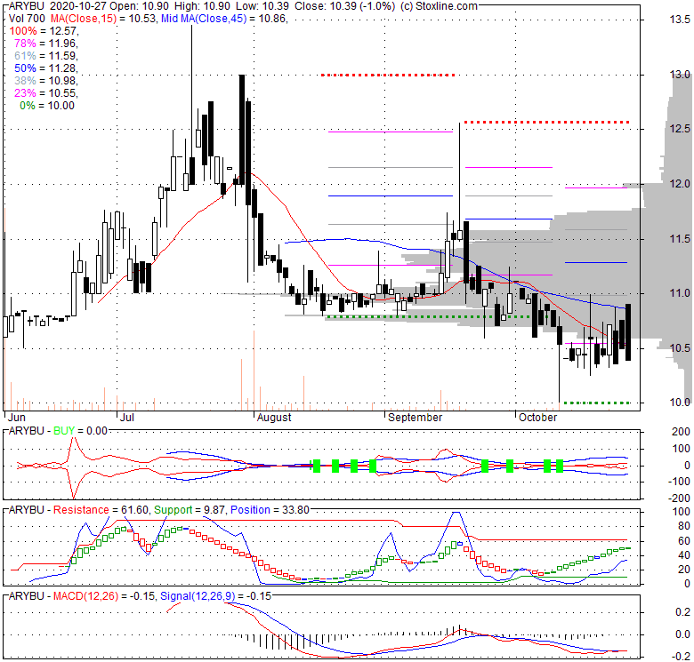Image resolution: width=694 pixels, height=662 pixels.
Task: Click the '11.0' price axis value
Action: (680, 293)
